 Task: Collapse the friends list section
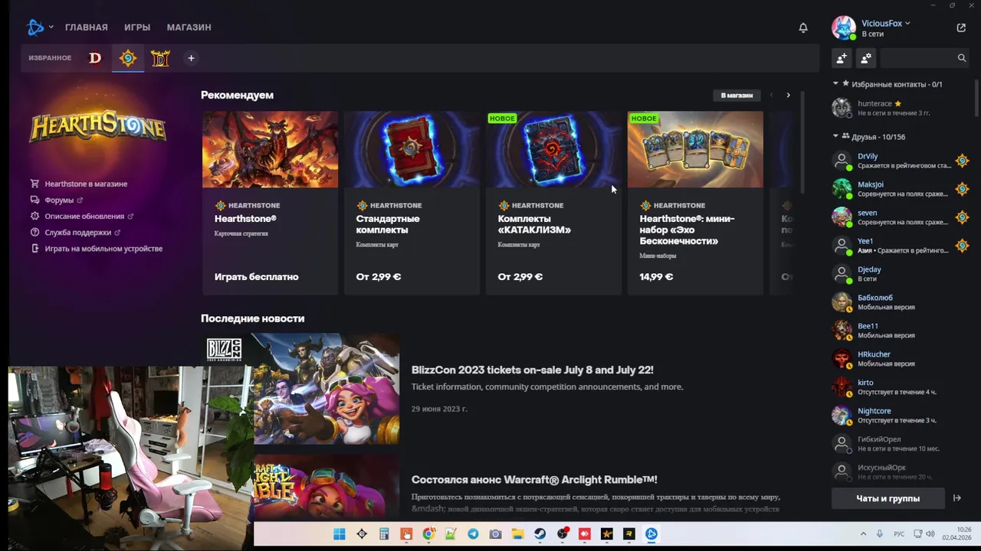pos(836,137)
